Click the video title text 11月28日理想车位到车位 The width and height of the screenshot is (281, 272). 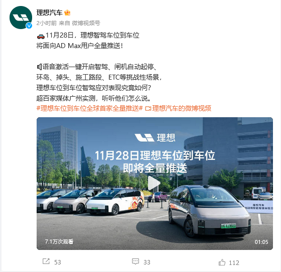tap(155, 155)
